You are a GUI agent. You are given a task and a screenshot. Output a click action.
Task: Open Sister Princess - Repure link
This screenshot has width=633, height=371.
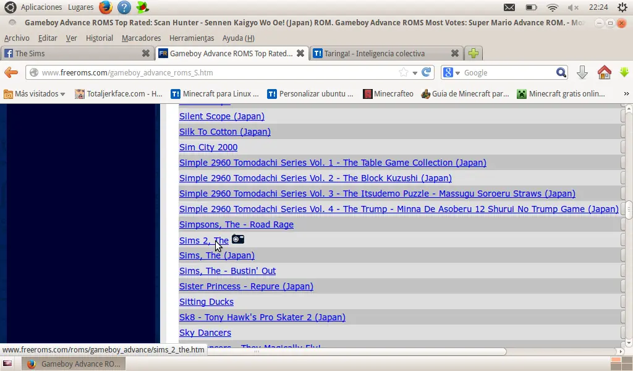[x=246, y=286]
